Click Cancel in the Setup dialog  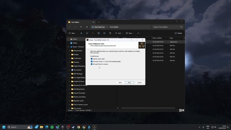click(x=139, y=83)
